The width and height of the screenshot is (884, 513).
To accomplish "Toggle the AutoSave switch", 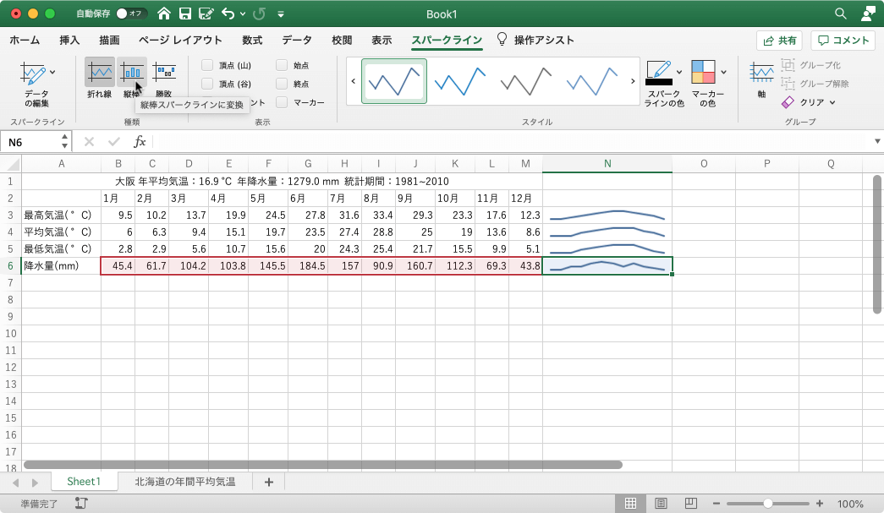I will [x=131, y=14].
